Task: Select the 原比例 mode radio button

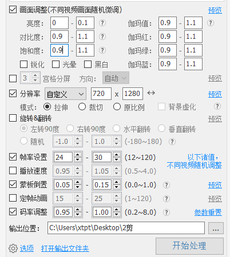Action: pyautogui.click(x=117, y=107)
